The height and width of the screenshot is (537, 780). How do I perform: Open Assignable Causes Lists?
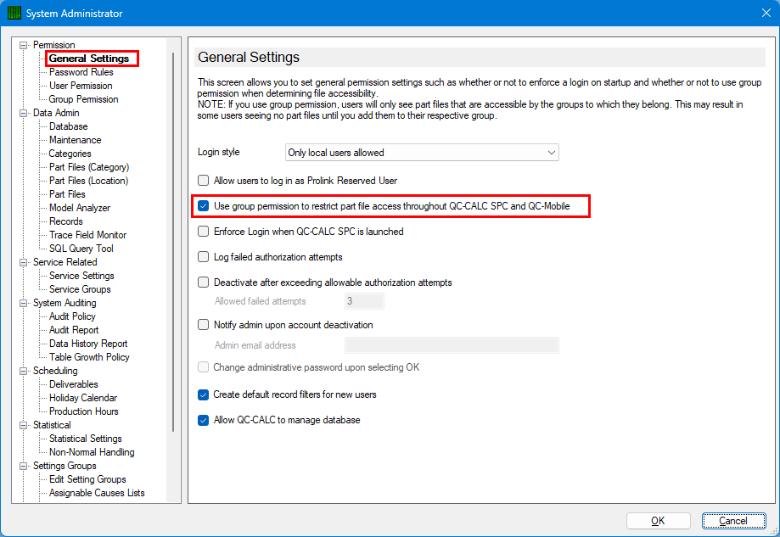(x=97, y=493)
